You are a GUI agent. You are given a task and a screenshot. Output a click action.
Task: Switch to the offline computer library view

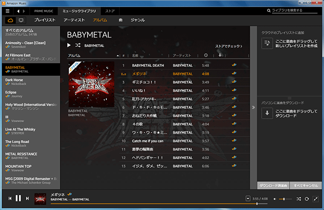pyautogui.click(x=21, y=20)
